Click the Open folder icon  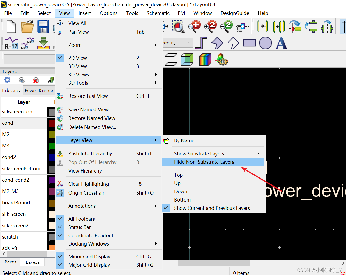pyautogui.click(x=27, y=27)
